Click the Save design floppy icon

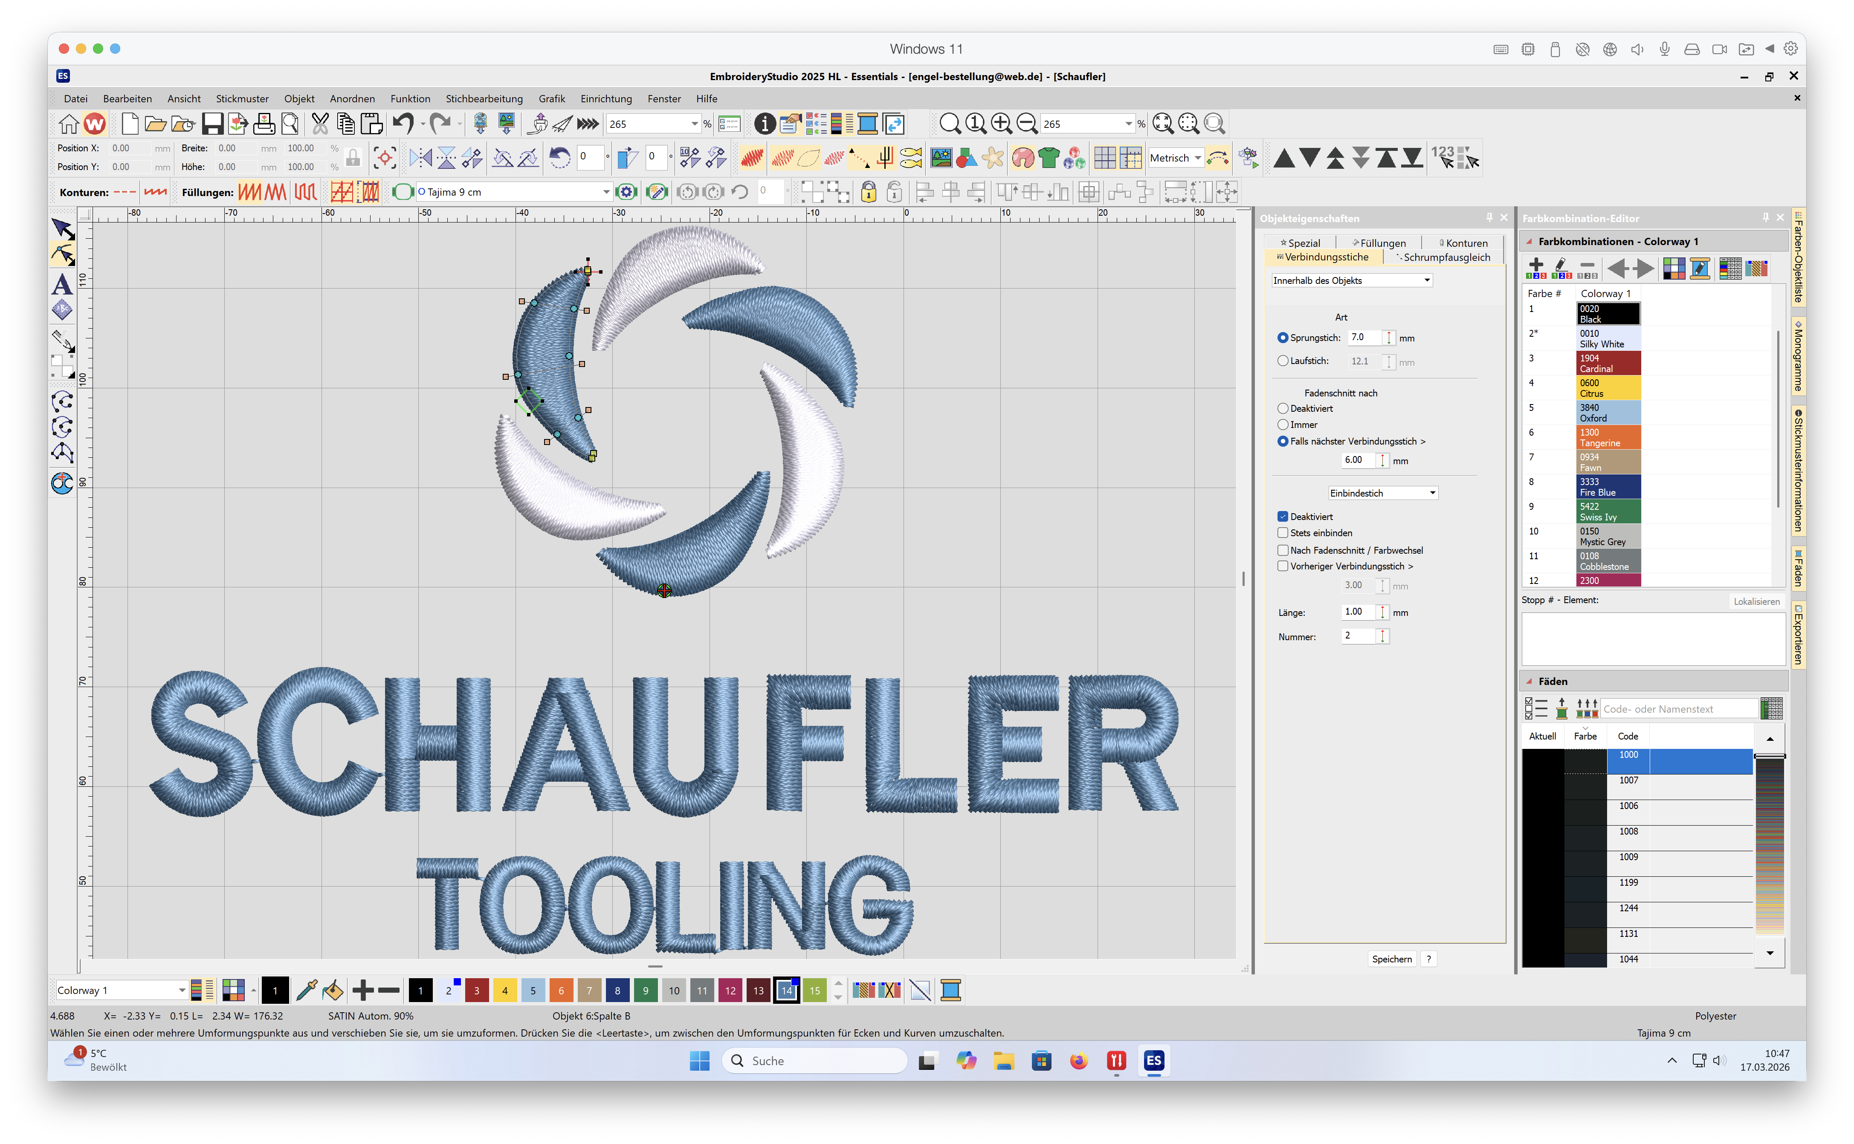[213, 123]
